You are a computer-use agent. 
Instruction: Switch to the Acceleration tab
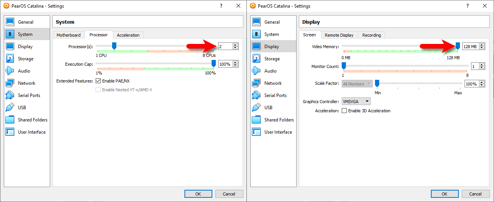[128, 35]
